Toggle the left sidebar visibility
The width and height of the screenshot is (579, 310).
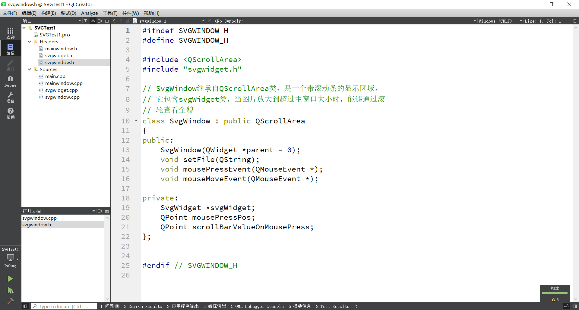pos(25,306)
